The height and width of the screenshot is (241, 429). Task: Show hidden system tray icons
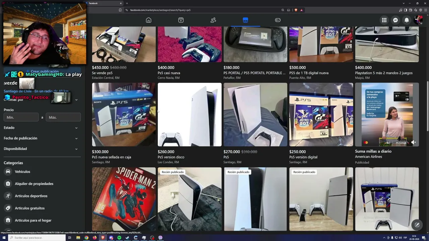[x=384, y=238]
